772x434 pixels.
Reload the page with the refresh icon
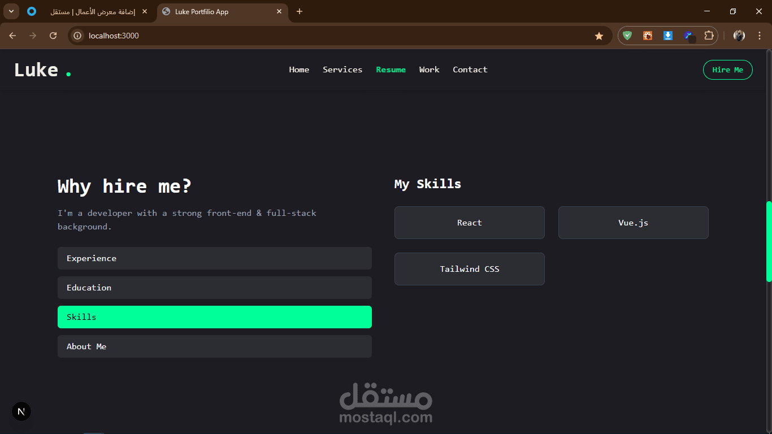tap(53, 36)
